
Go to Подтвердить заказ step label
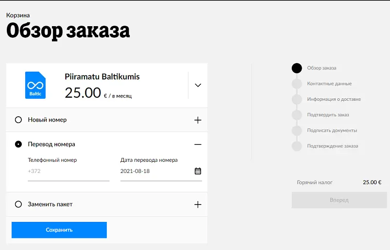(x=328, y=115)
